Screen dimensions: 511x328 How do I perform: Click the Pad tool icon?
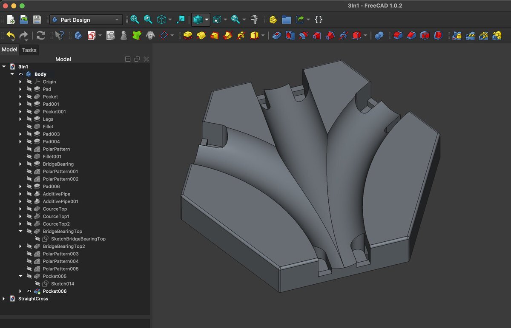coord(188,36)
